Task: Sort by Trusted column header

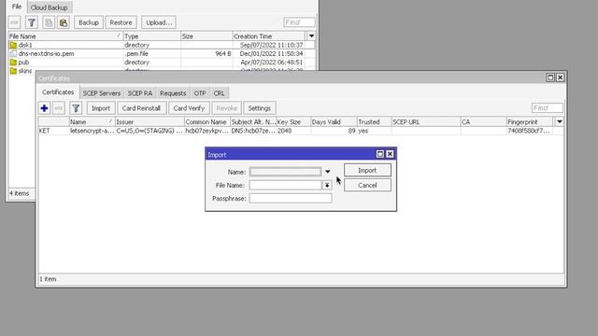Action: 374,122
